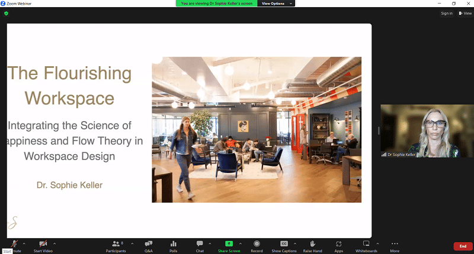Open the Q&A panel

click(x=148, y=244)
